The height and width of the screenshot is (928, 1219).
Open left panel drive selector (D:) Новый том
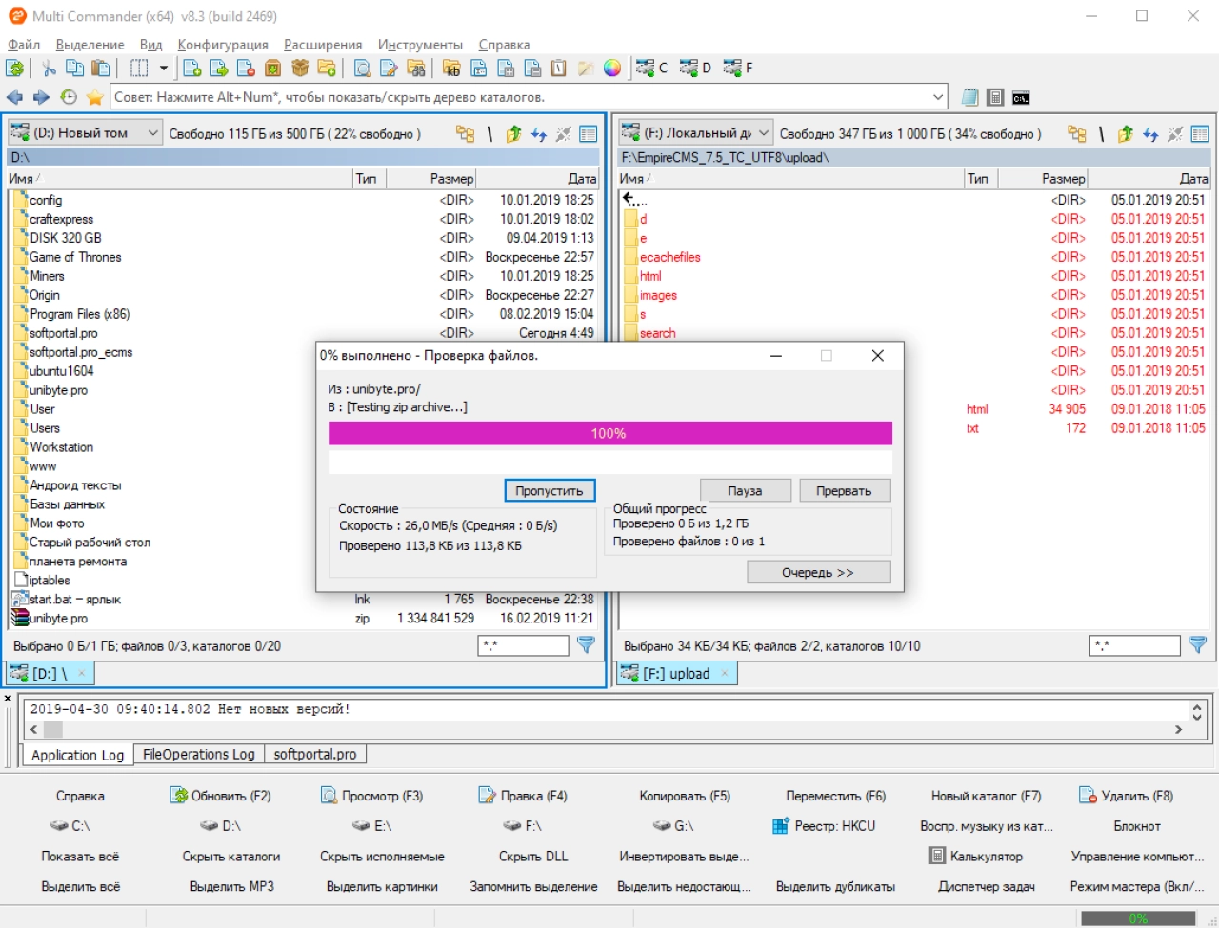point(85,133)
